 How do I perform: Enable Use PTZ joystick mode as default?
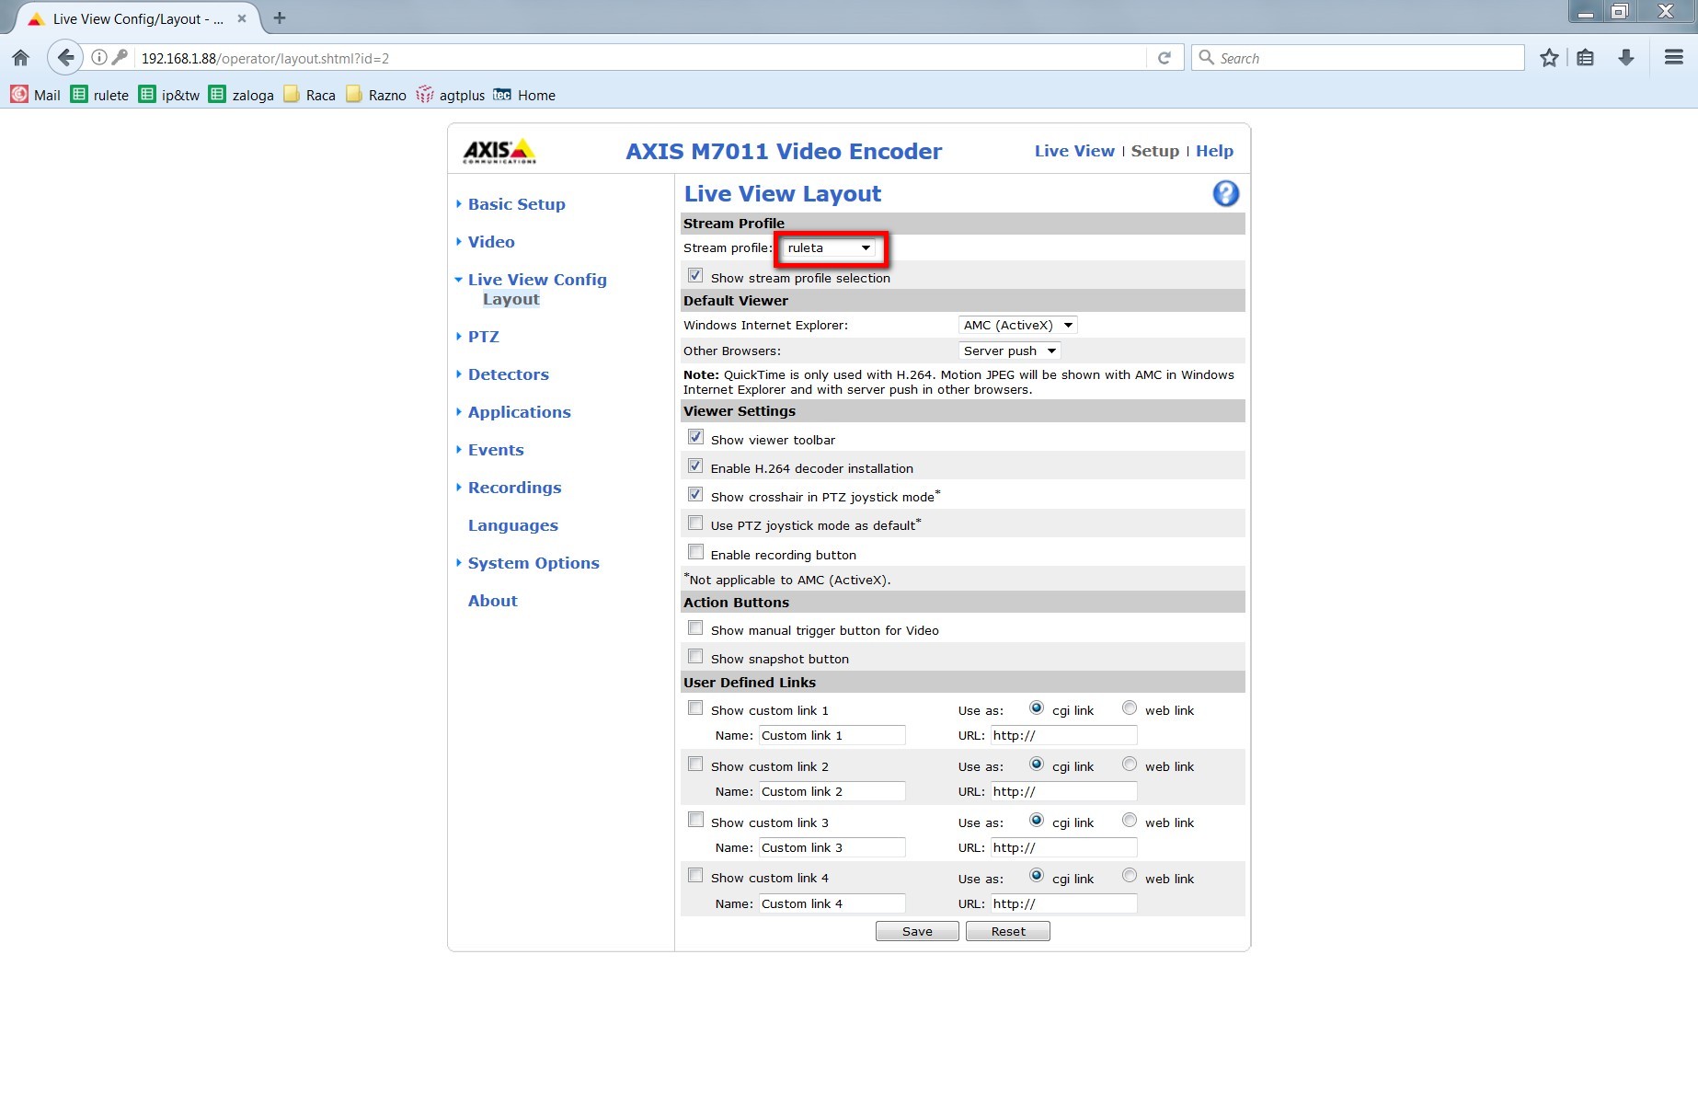[695, 523]
